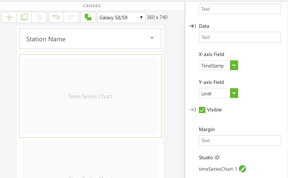
Task: Open the Galaxy S8/S9 device dropdown
Action: coord(121,17)
